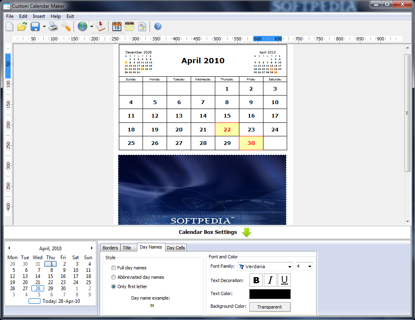Click the scroll down arrow of canvas
Image resolution: width=415 pixels, height=320 pixels.
tap(408, 221)
